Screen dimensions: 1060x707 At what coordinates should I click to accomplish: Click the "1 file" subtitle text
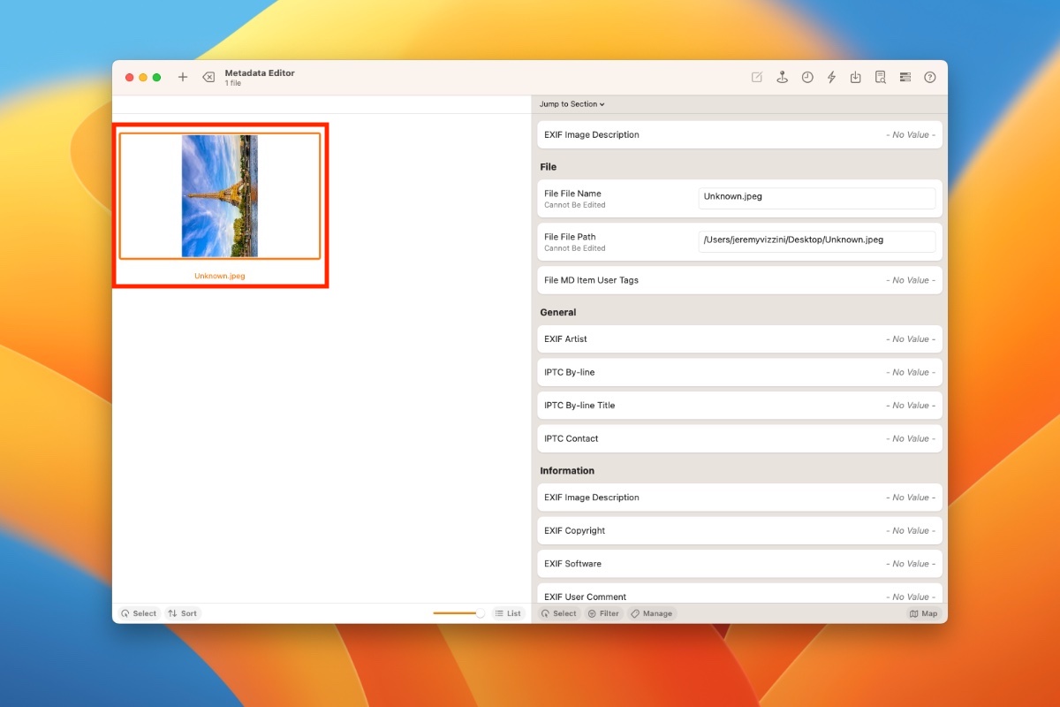233,83
